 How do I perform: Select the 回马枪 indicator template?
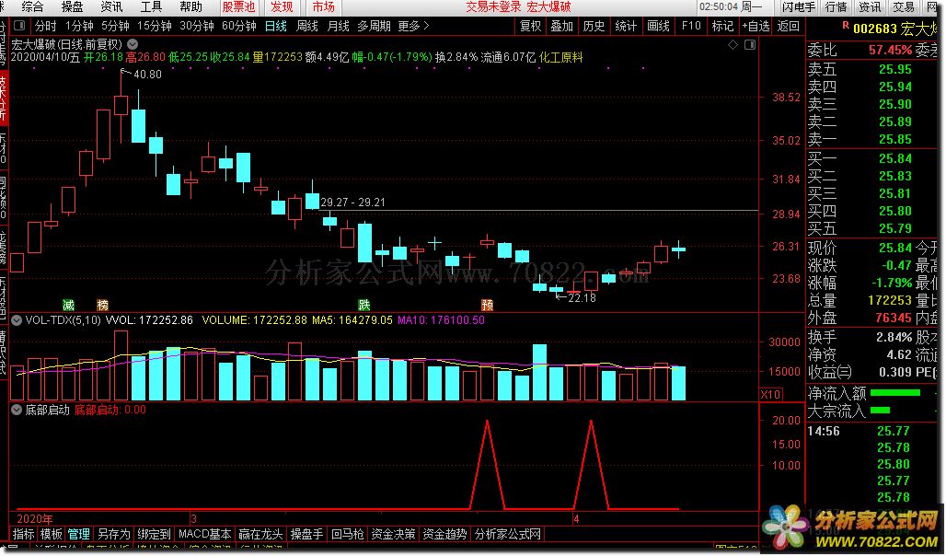348,534
